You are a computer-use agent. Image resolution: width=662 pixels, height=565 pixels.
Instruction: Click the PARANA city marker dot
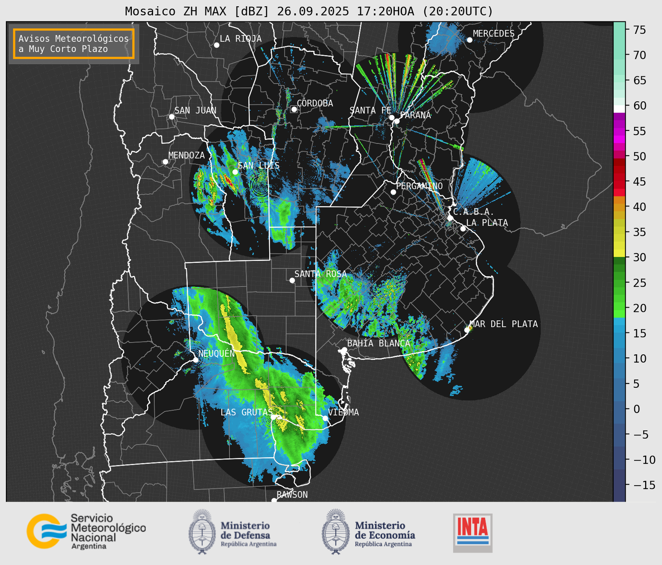tap(397, 121)
